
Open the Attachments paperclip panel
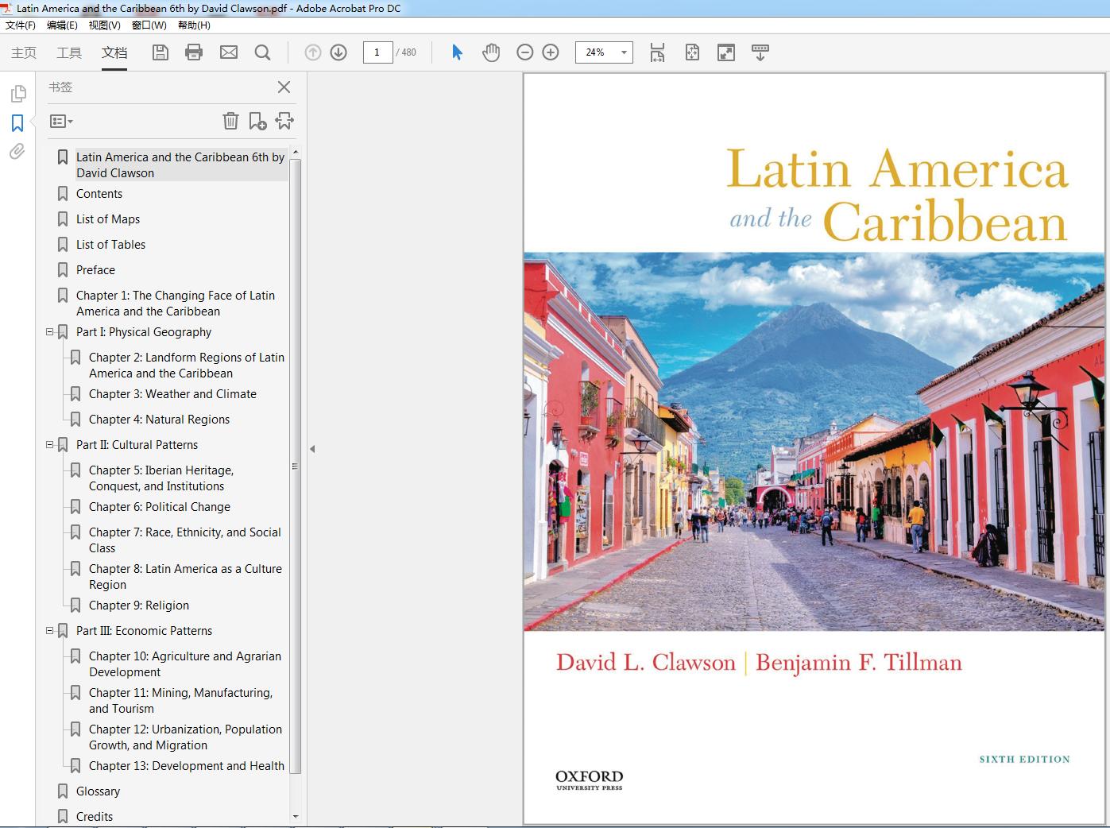[17, 152]
